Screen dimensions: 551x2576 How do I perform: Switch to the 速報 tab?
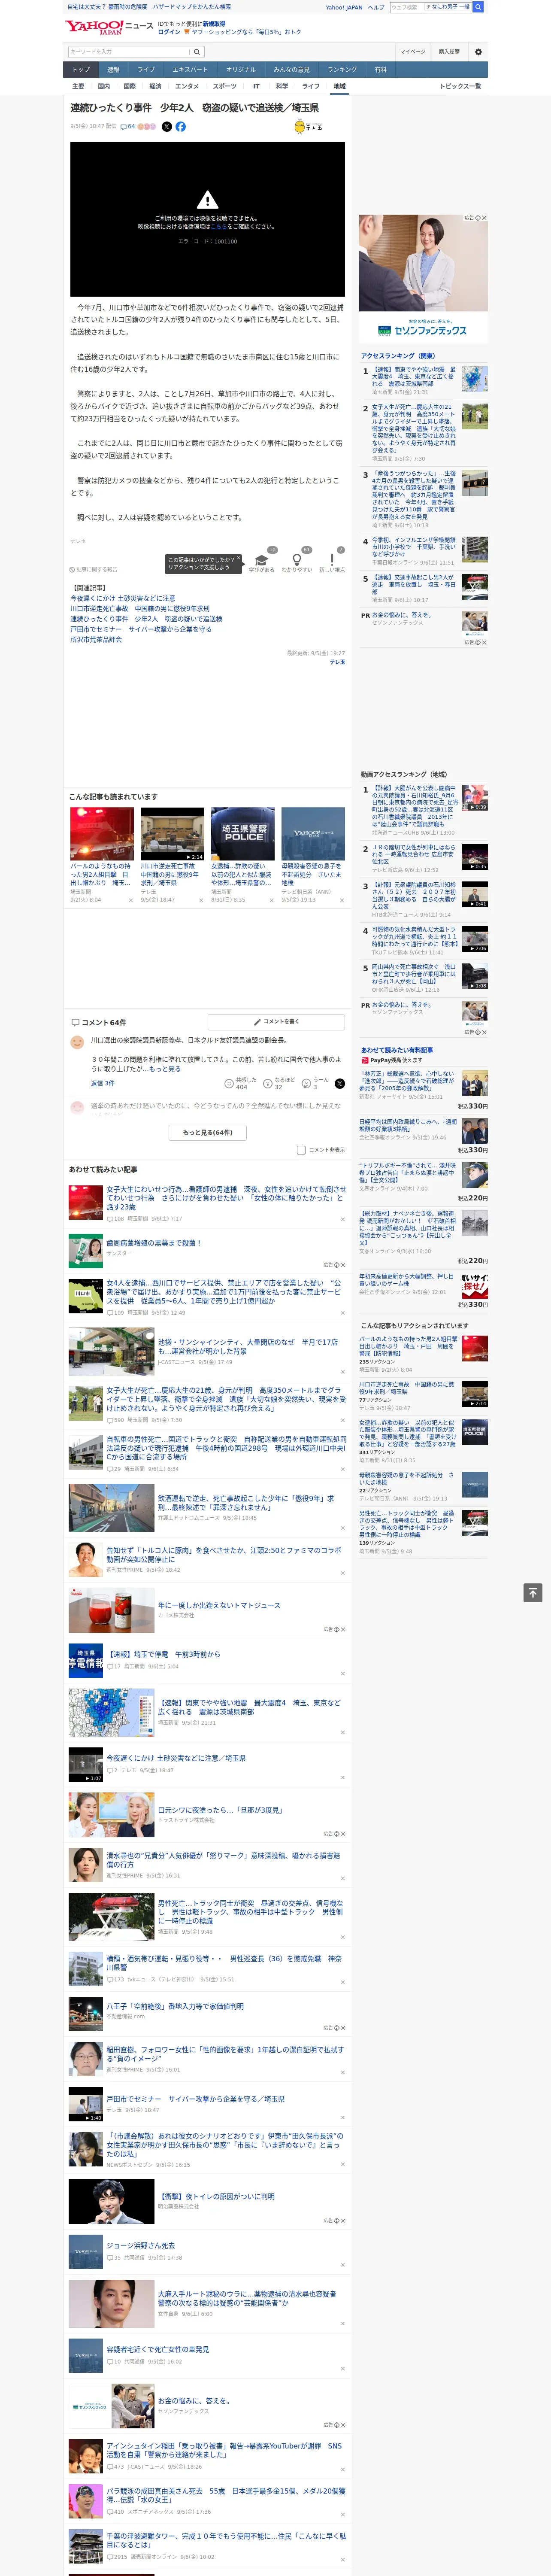[113, 70]
